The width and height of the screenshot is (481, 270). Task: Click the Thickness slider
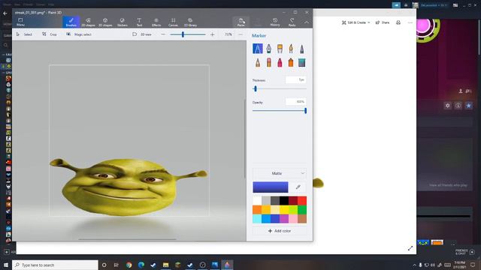[x=279, y=88]
